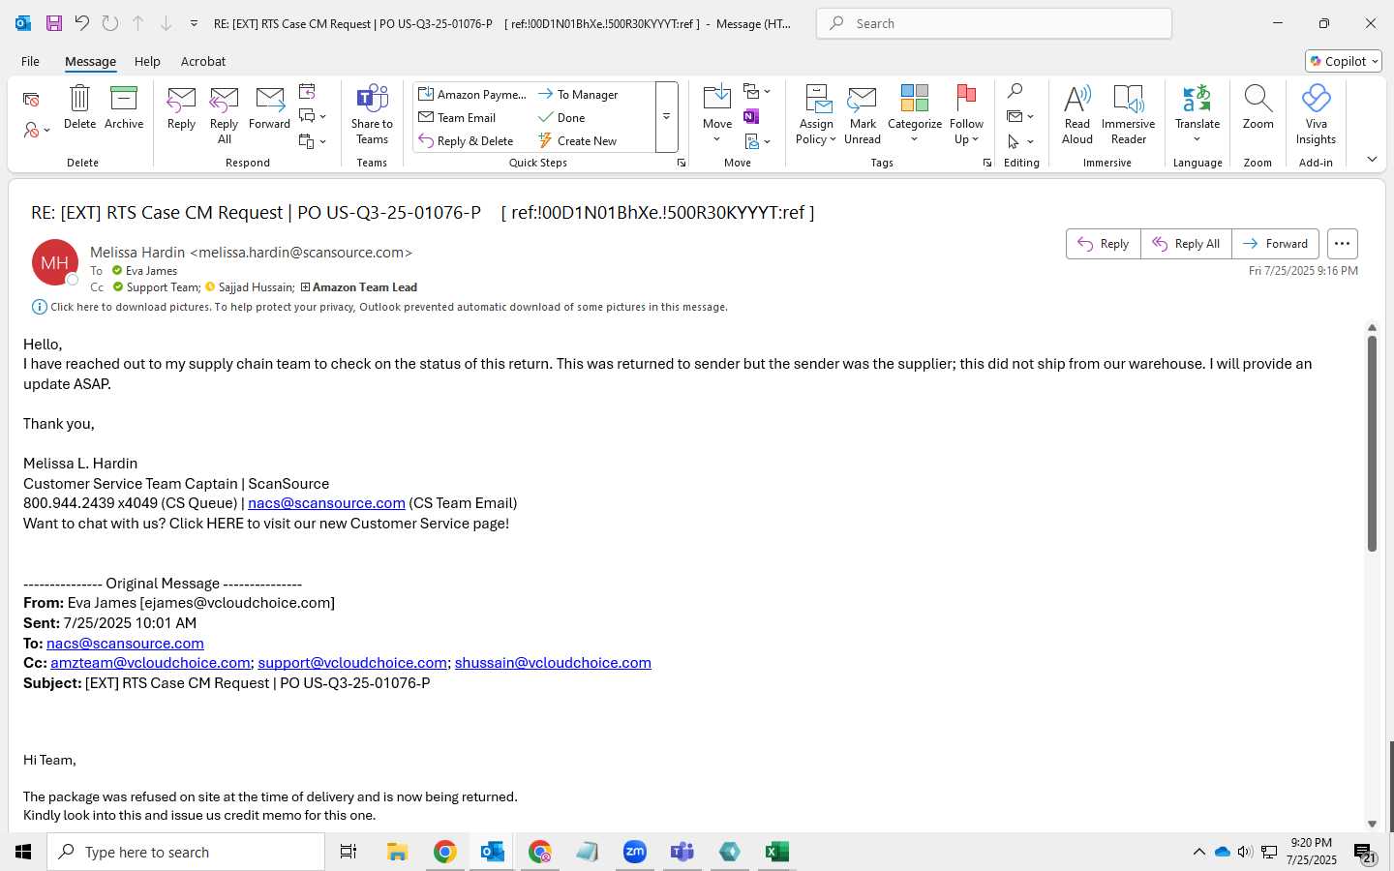
Task: Open the File menu
Action: coord(30,61)
